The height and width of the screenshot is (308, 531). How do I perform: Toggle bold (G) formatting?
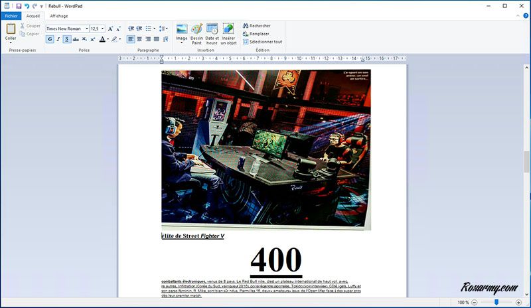(x=50, y=39)
